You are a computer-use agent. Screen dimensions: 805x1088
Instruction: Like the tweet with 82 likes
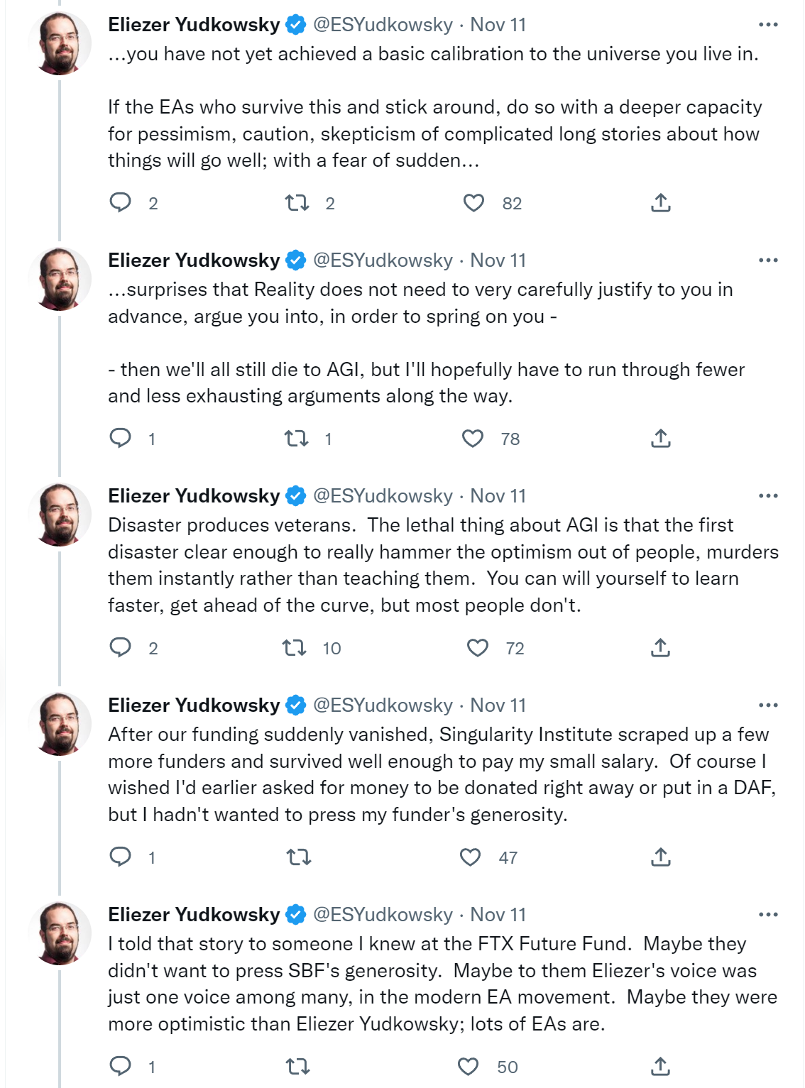click(x=473, y=203)
